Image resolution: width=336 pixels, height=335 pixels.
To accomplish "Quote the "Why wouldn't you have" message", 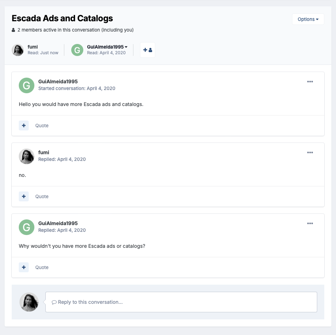I will (42, 267).
